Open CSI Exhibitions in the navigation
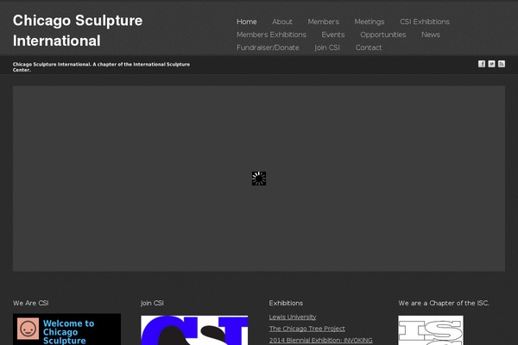 coord(425,22)
